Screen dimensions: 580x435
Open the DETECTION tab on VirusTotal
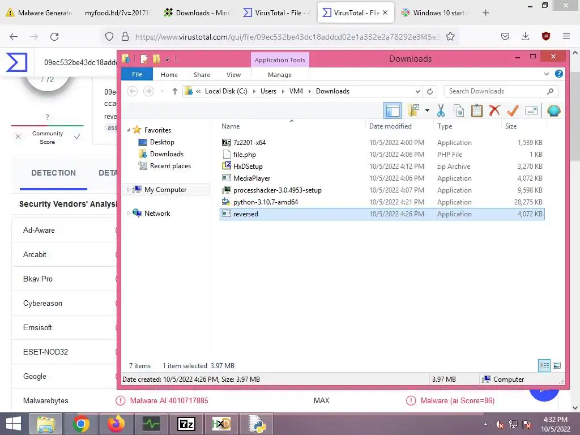point(53,173)
